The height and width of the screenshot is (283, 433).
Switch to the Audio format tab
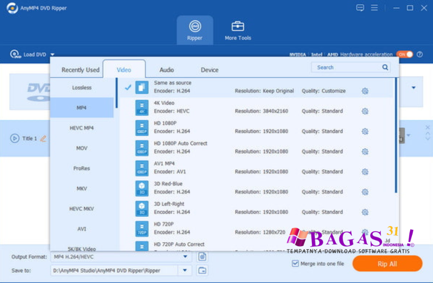coord(166,70)
